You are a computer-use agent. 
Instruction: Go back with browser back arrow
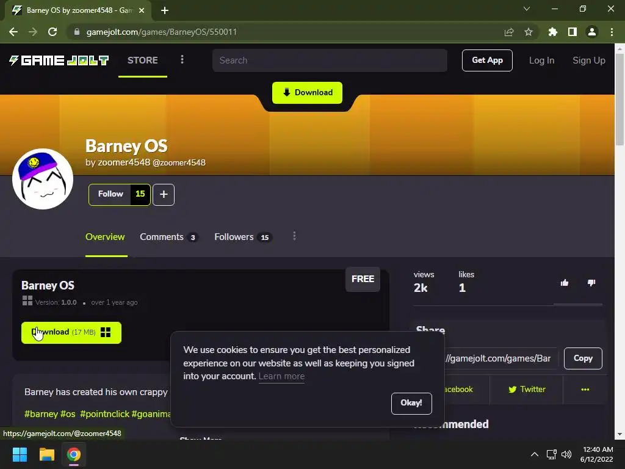click(13, 32)
